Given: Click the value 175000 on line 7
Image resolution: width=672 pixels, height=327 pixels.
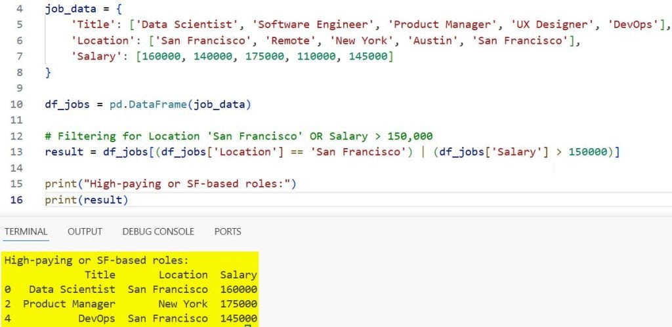Looking at the screenshot, I should [264, 56].
